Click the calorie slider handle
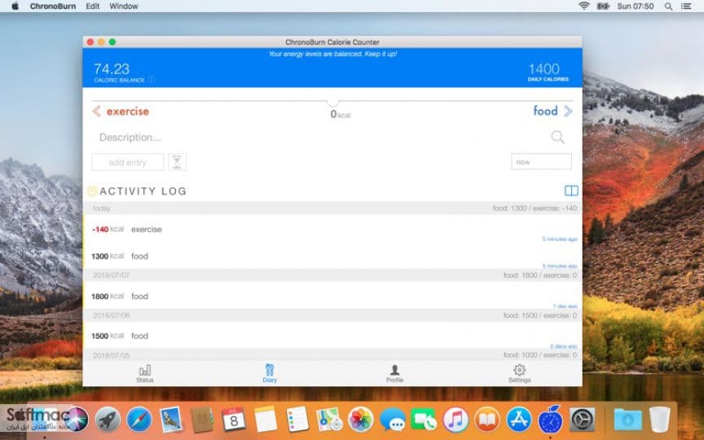Image resolution: width=704 pixels, height=440 pixels. (x=332, y=102)
